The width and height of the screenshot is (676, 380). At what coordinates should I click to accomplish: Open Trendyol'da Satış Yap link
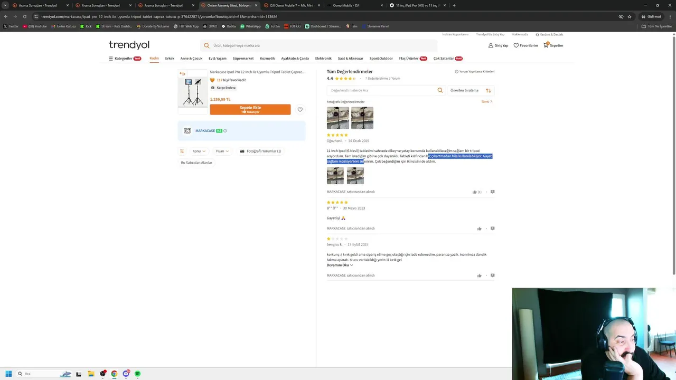coord(490,34)
